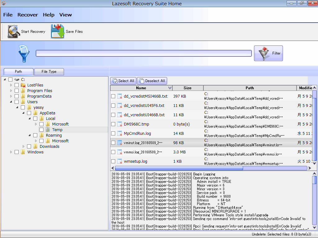
Task: Click the blue funnel filter icon
Action: click(24, 53)
